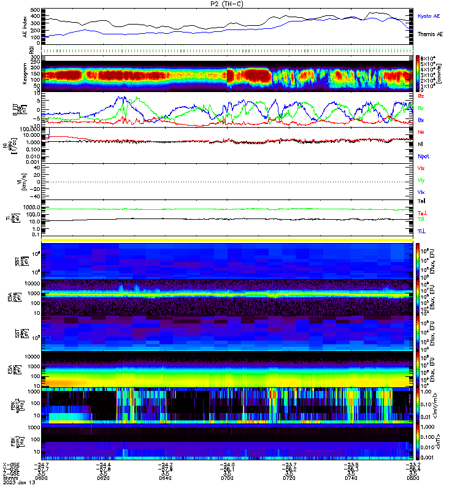Click the "X-GSE" row label
Viewport: 460px width, 491px height.
tap(11, 465)
